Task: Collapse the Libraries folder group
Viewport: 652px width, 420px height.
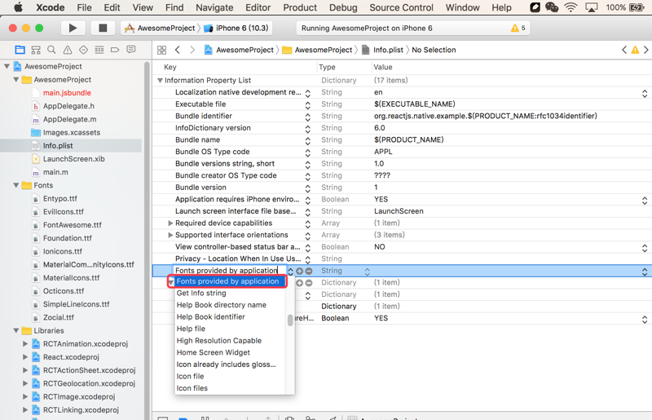Action: click(15, 330)
